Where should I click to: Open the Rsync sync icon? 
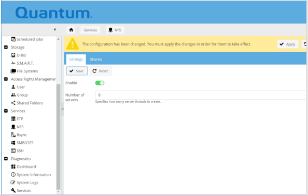click(13, 134)
